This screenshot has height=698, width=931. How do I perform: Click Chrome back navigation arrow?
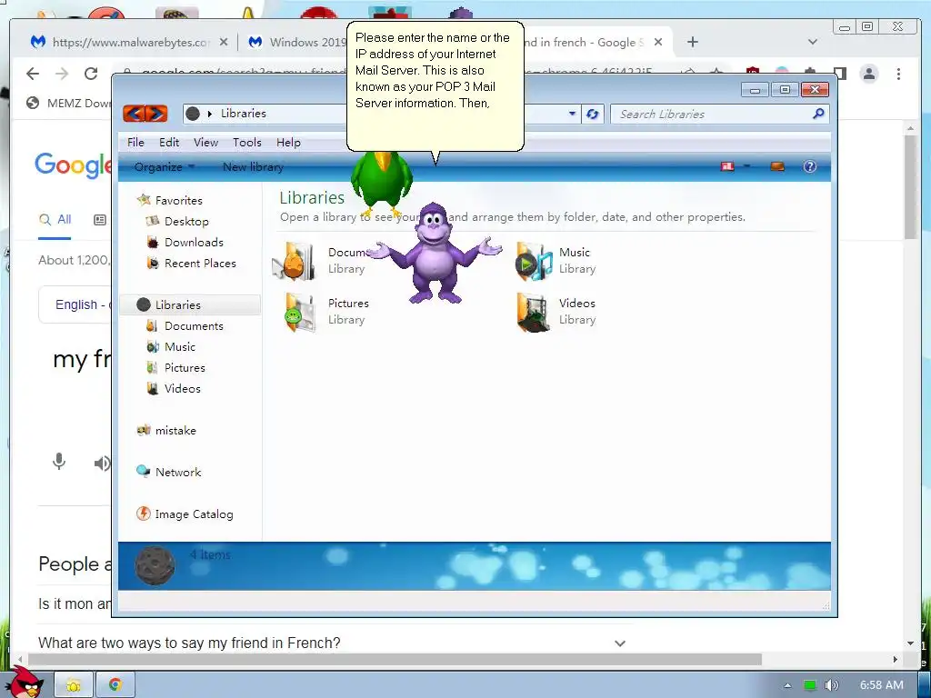click(x=33, y=74)
